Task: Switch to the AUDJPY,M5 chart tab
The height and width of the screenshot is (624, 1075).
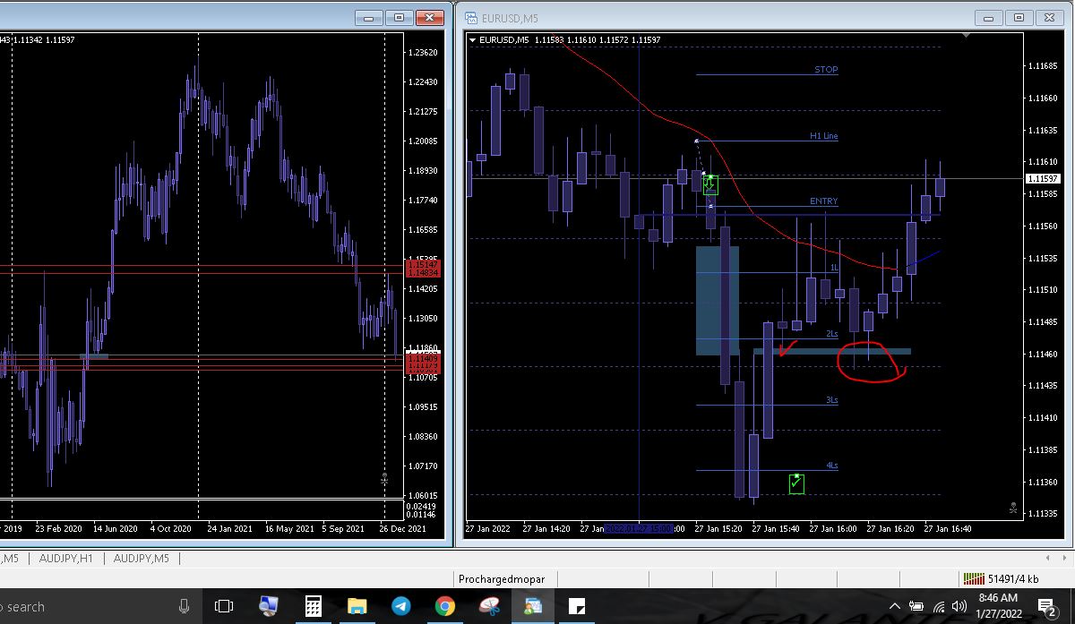Action: pos(142,559)
